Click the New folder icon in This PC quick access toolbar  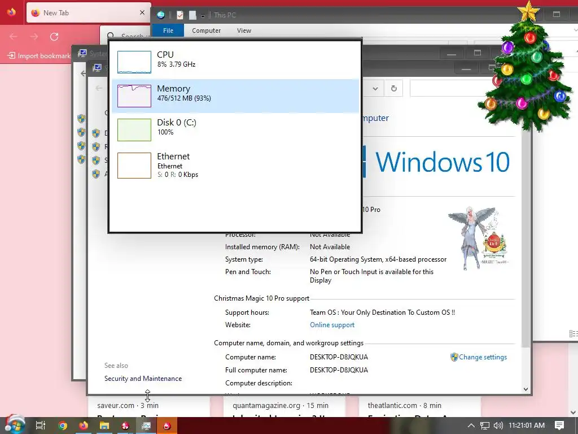[192, 15]
